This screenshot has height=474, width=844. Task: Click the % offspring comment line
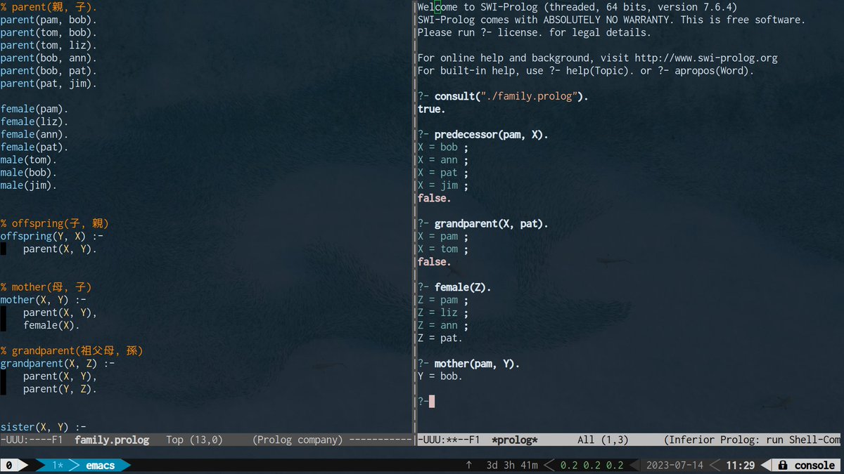[x=54, y=223]
